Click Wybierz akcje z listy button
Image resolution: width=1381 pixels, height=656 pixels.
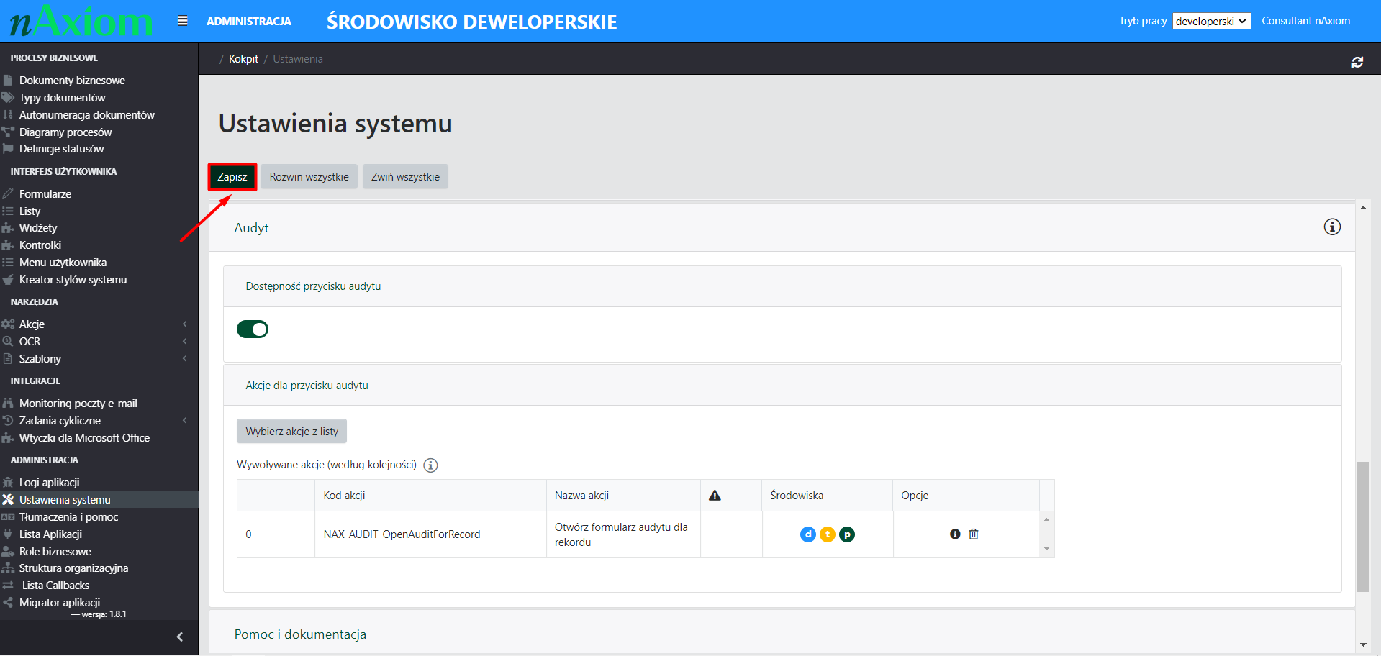[291, 432]
